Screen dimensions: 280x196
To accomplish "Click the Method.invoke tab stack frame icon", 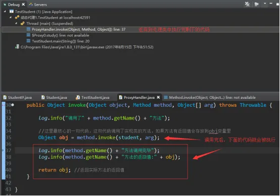I will tap(166, 97).
